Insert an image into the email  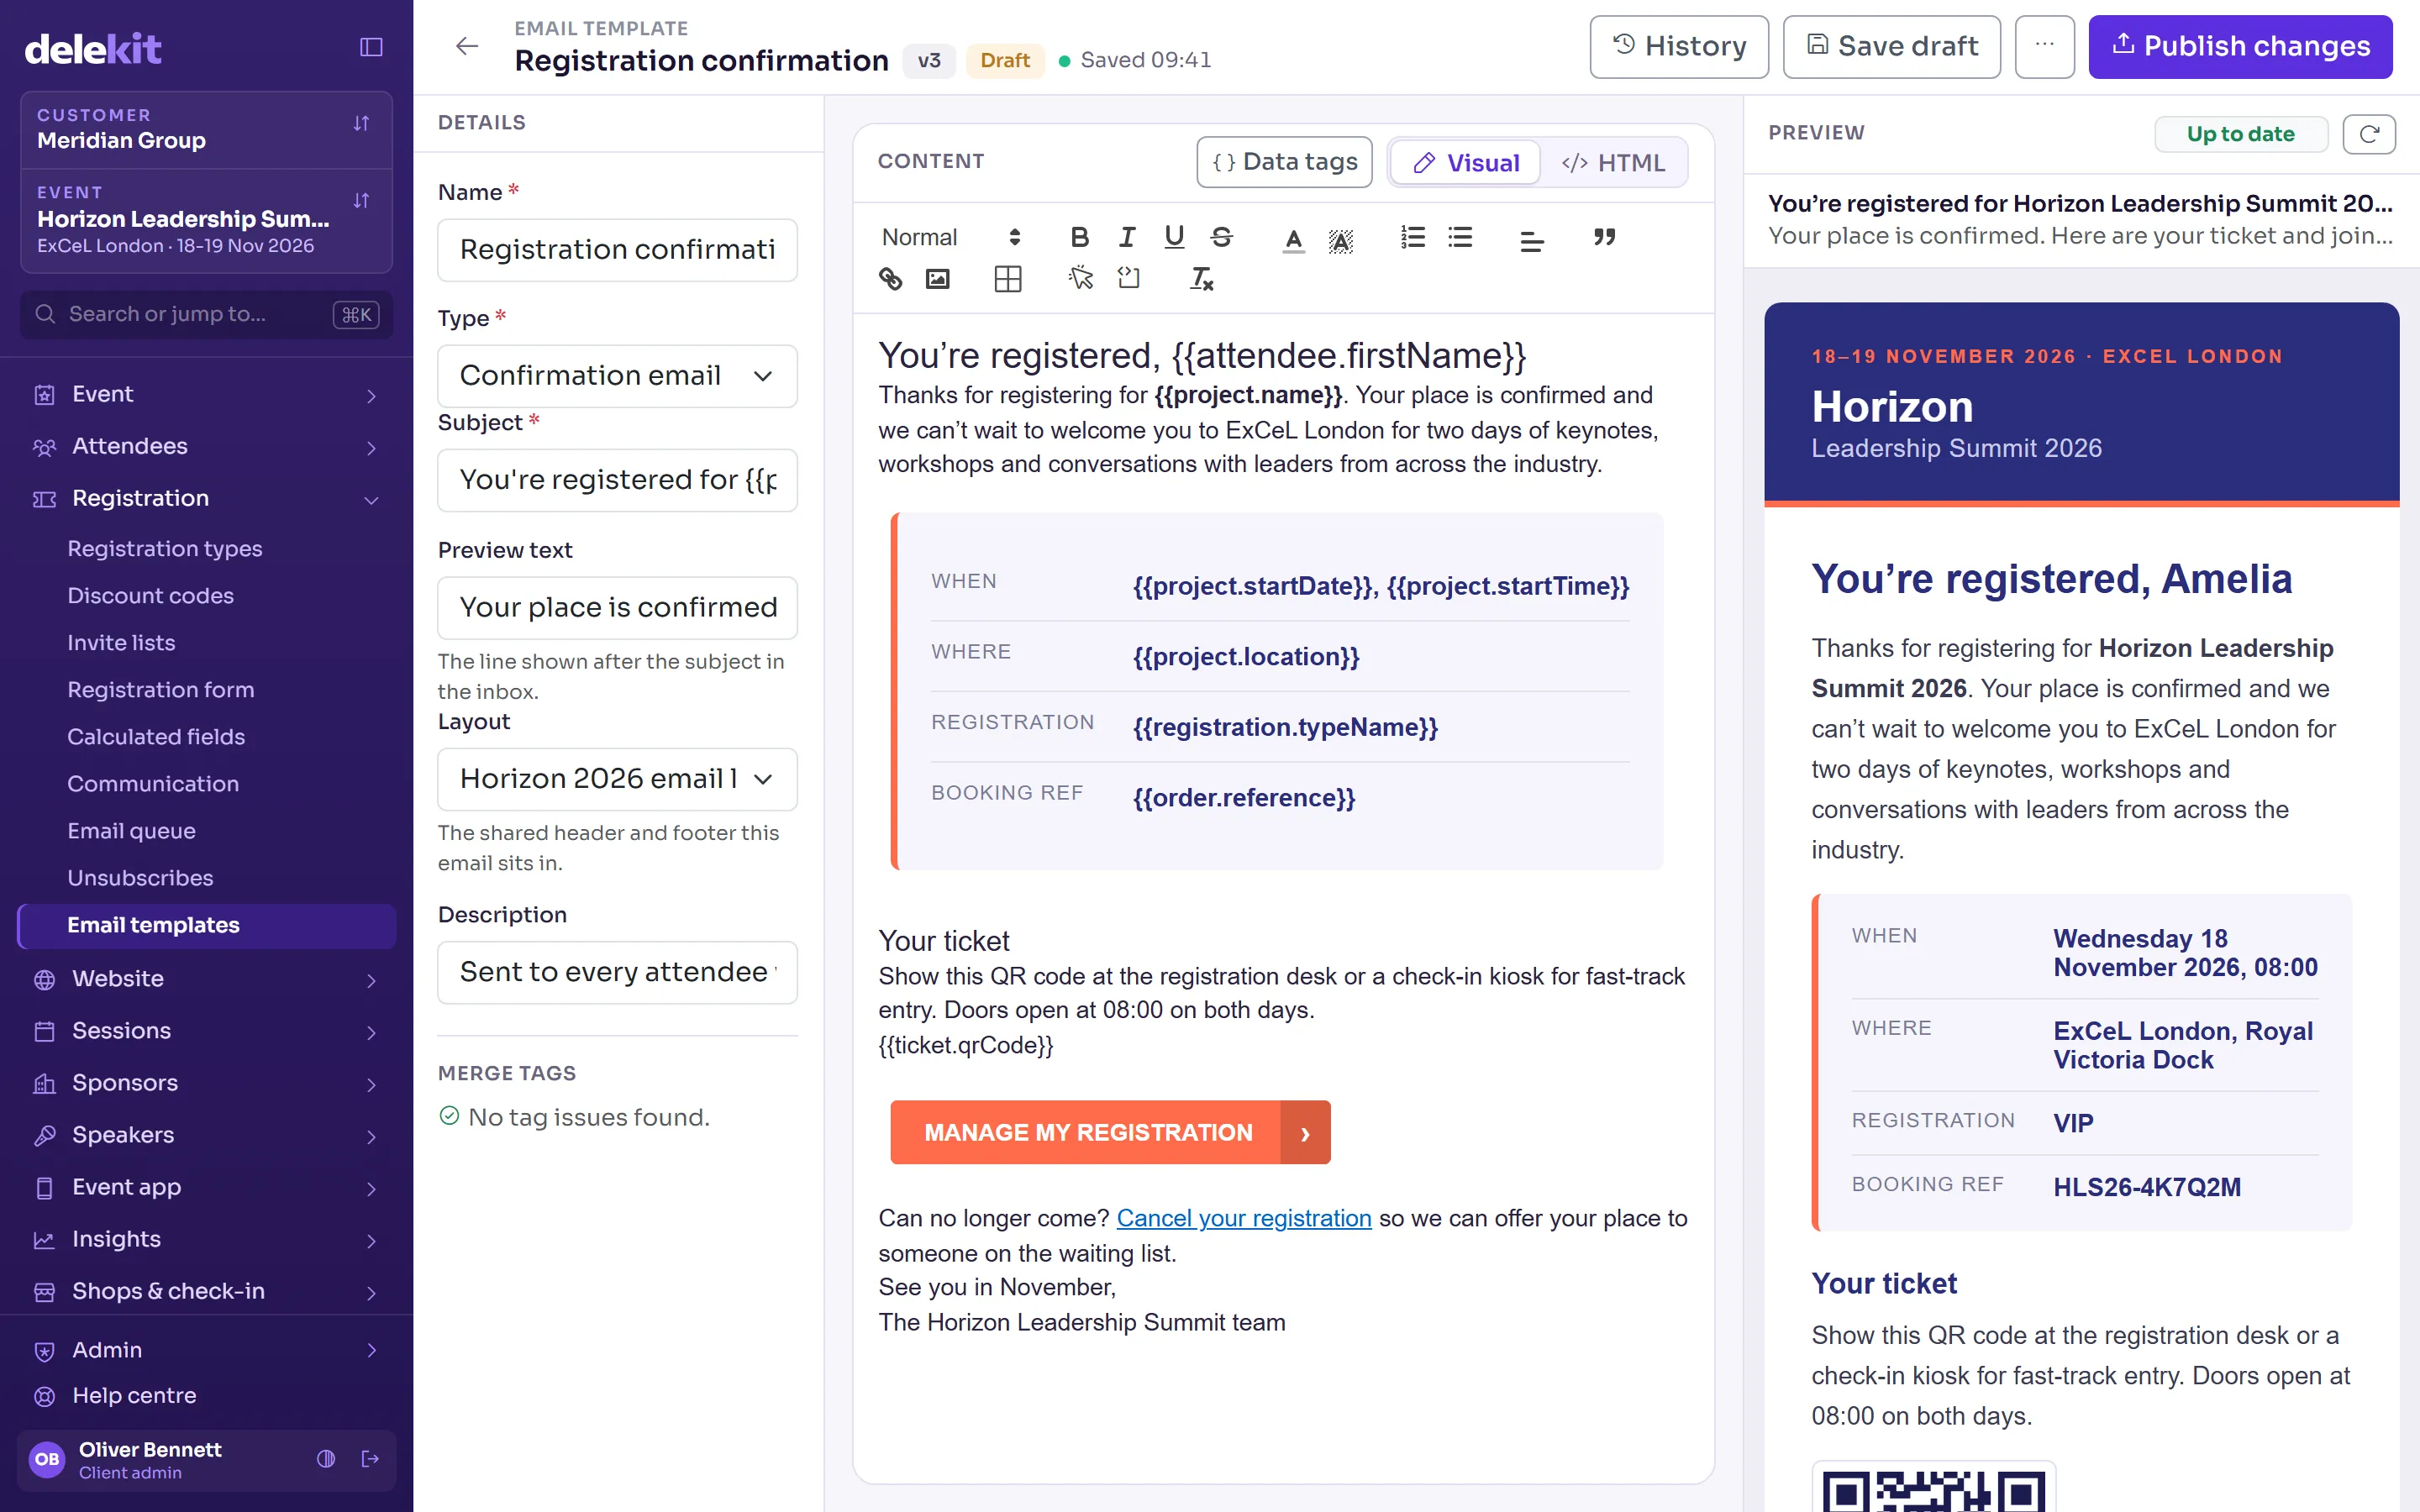(x=937, y=279)
